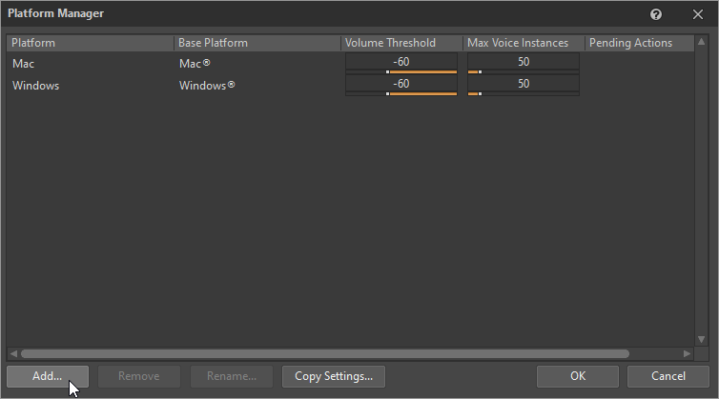
Task: Open the Copy Settings... dialog
Action: tap(333, 376)
